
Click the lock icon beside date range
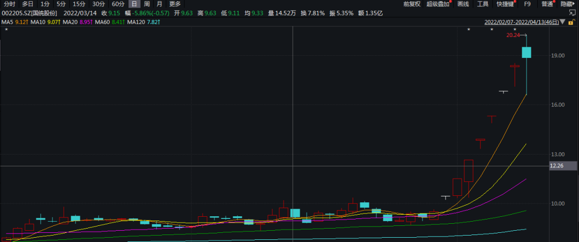pyautogui.click(x=571, y=23)
